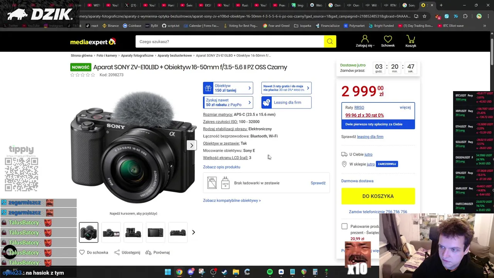Image resolution: width=494 pixels, height=278 pixels.
Task: Open Google Chrome from the taskbar
Action: (x=179, y=272)
